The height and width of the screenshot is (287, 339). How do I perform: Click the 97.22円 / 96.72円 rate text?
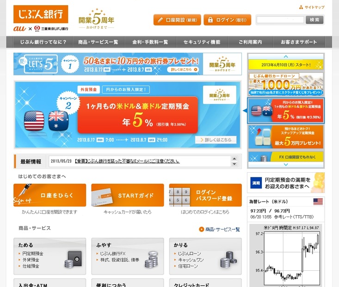(x=270, y=211)
